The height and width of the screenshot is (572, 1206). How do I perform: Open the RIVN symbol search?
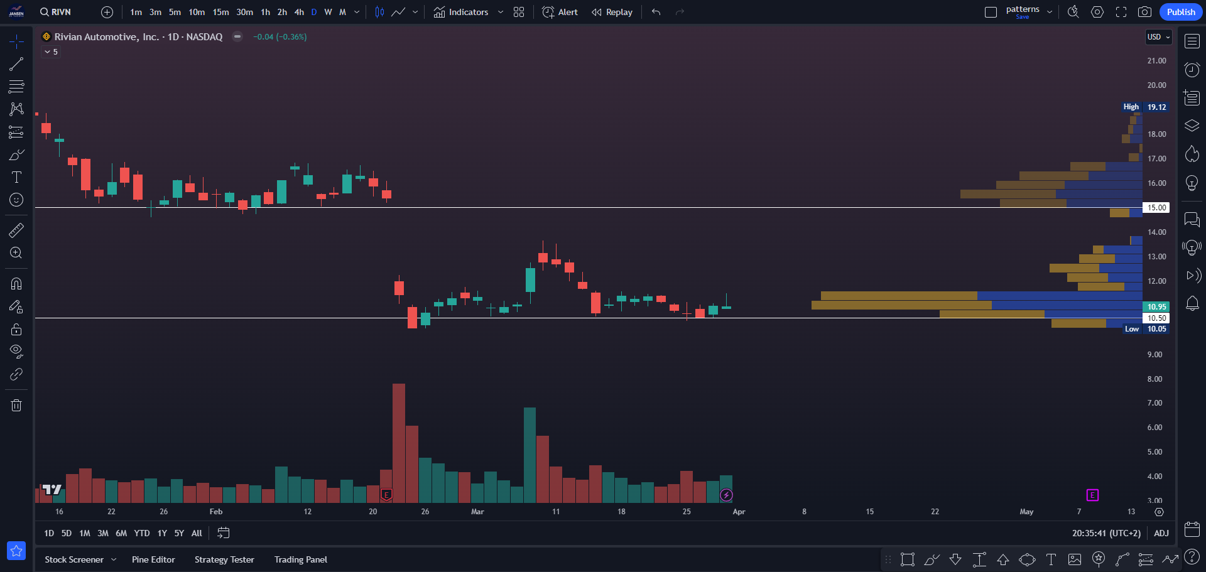click(55, 12)
